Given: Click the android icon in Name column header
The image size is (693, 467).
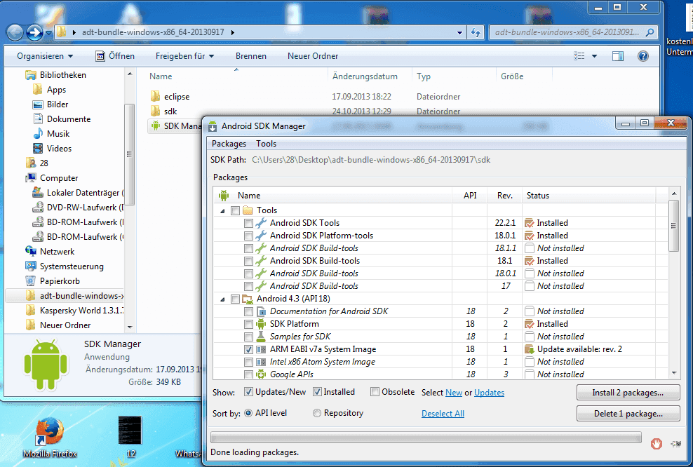Looking at the screenshot, I should (224, 195).
